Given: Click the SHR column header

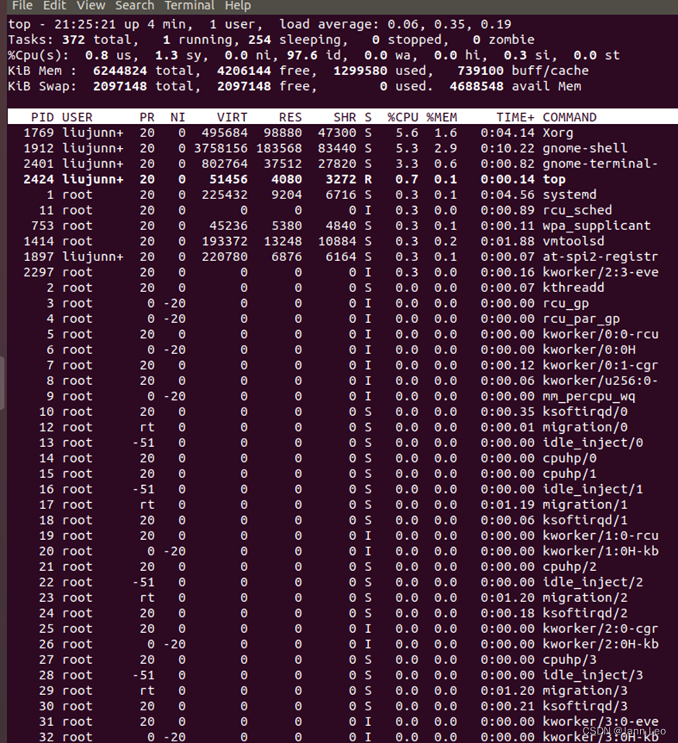Looking at the screenshot, I should point(345,117).
